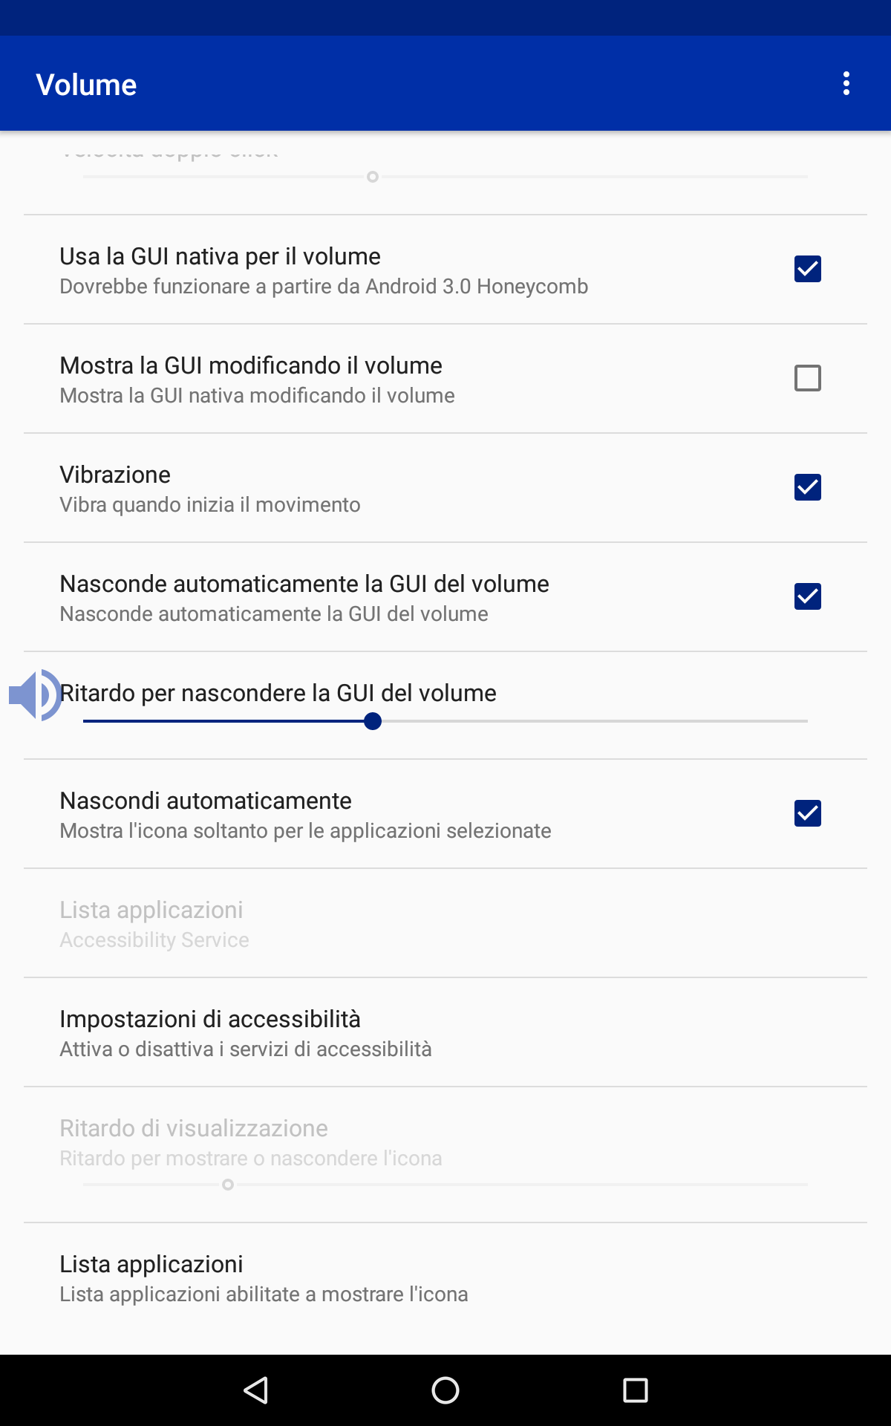Click the disabled Ritardo di visualizzazione slider
891x1426 pixels.
[446, 1185]
